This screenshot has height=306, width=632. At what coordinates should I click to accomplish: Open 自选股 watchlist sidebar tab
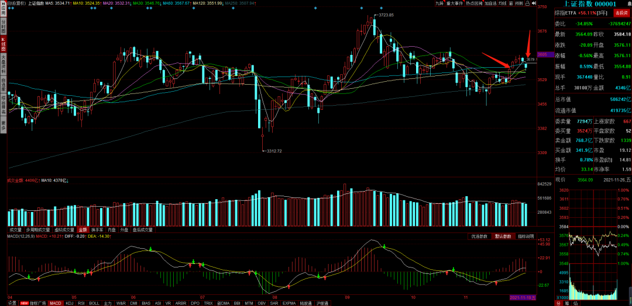point(4,85)
